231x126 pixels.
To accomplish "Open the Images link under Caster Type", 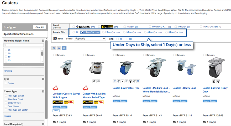I will pyautogui.click(x=8, y=116).
